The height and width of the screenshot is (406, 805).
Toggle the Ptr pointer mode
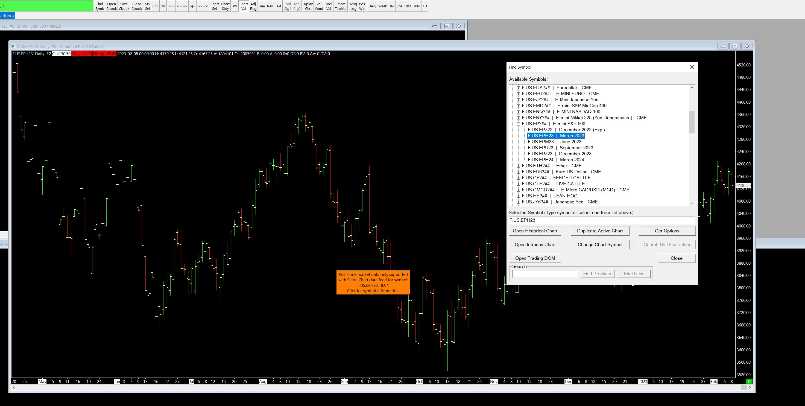pyautogui.click(x=235, y=6)
